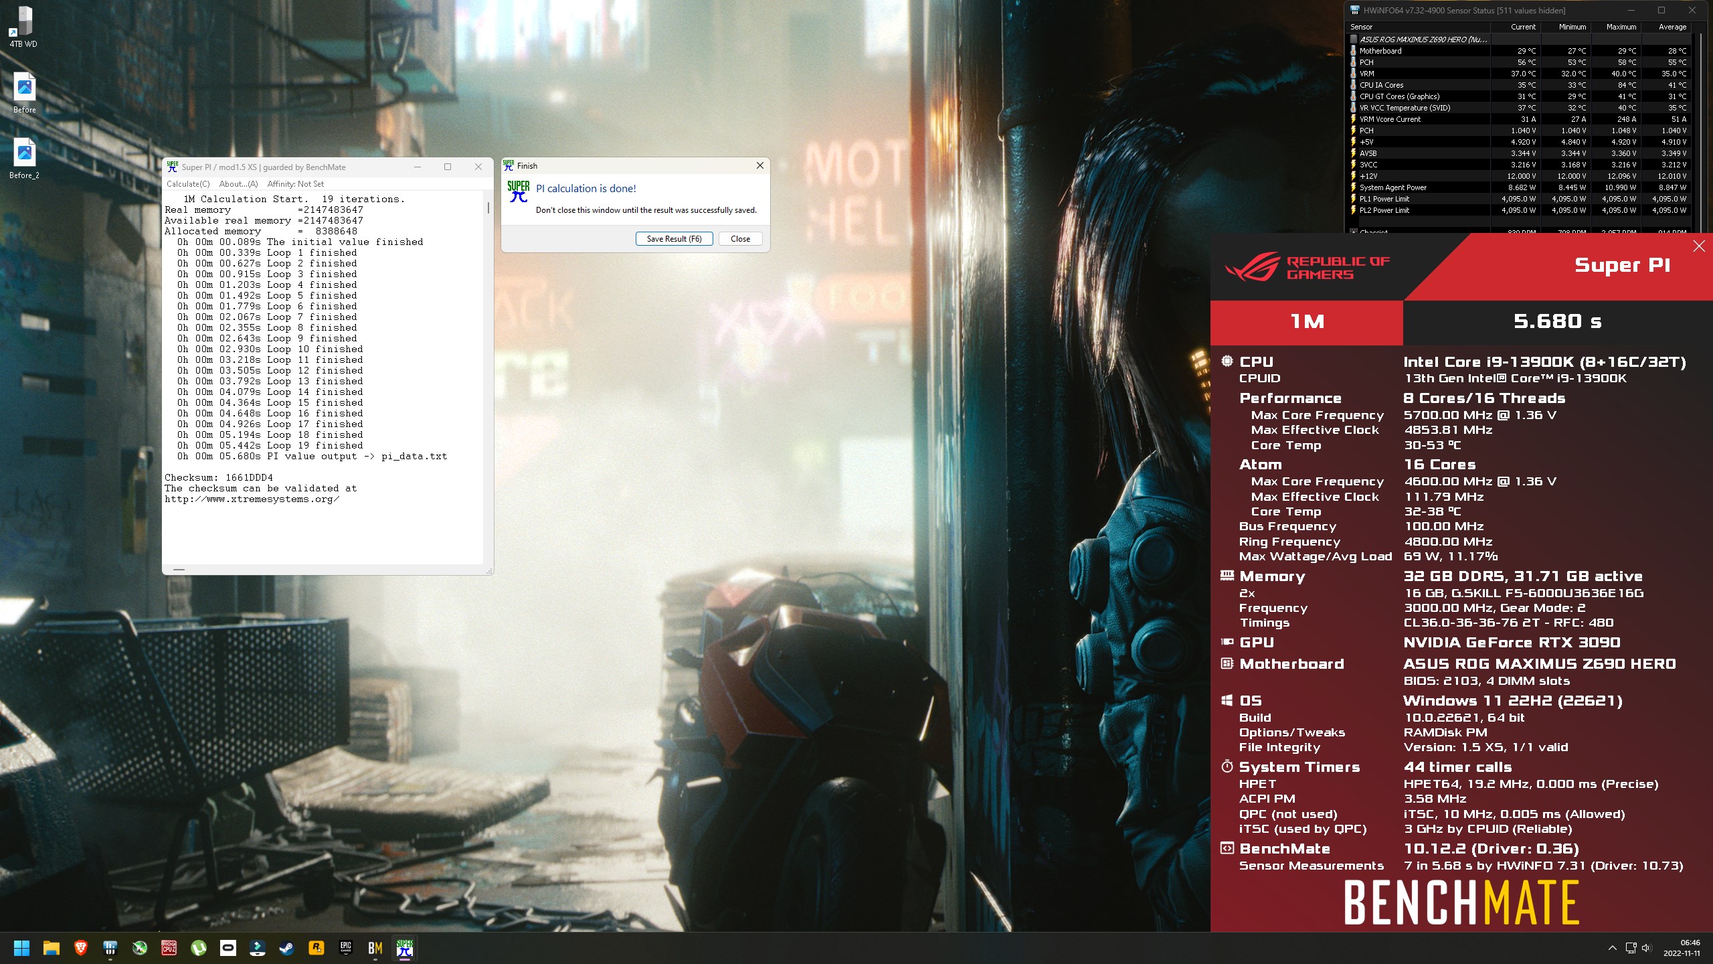Select the ASUS ROG MAXIMUS Z690 HERO sensor group
Viewport: 1713px width, 964px height.
click(1519, 39)
